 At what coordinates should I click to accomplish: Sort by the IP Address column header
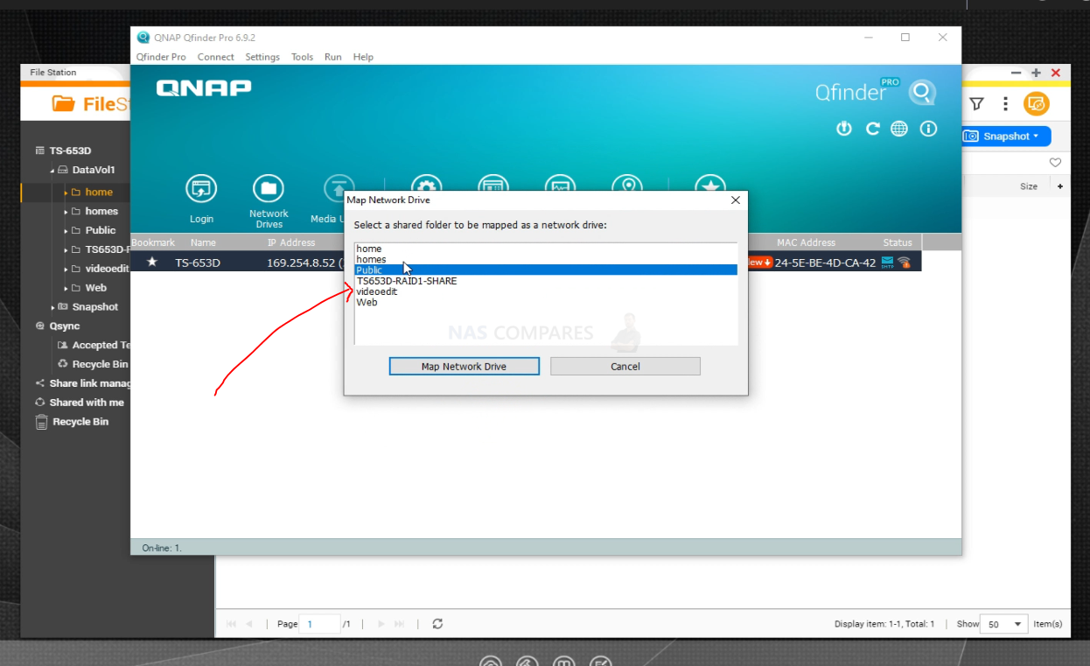(291, 242)
